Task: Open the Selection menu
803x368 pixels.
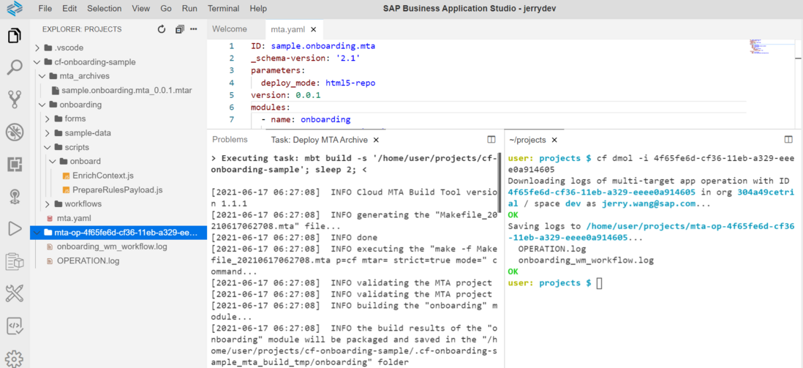Action: (x=105, y=8)
